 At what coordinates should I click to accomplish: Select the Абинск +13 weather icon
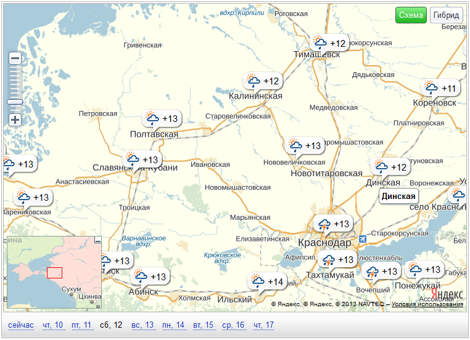pyautogui.click(x=141, y=277)
